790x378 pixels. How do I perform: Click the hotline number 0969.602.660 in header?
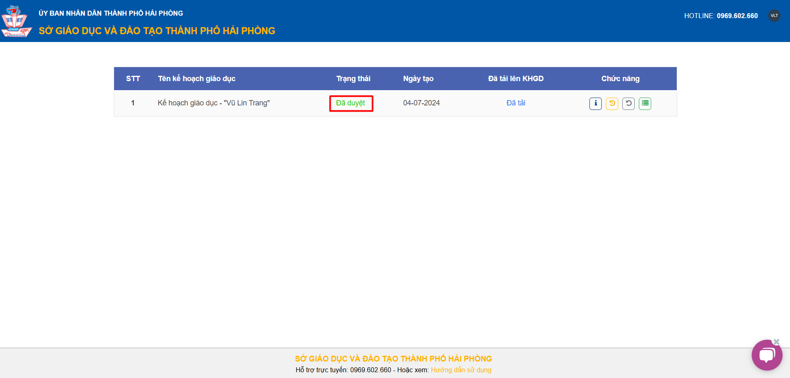(x=737, y=16)
